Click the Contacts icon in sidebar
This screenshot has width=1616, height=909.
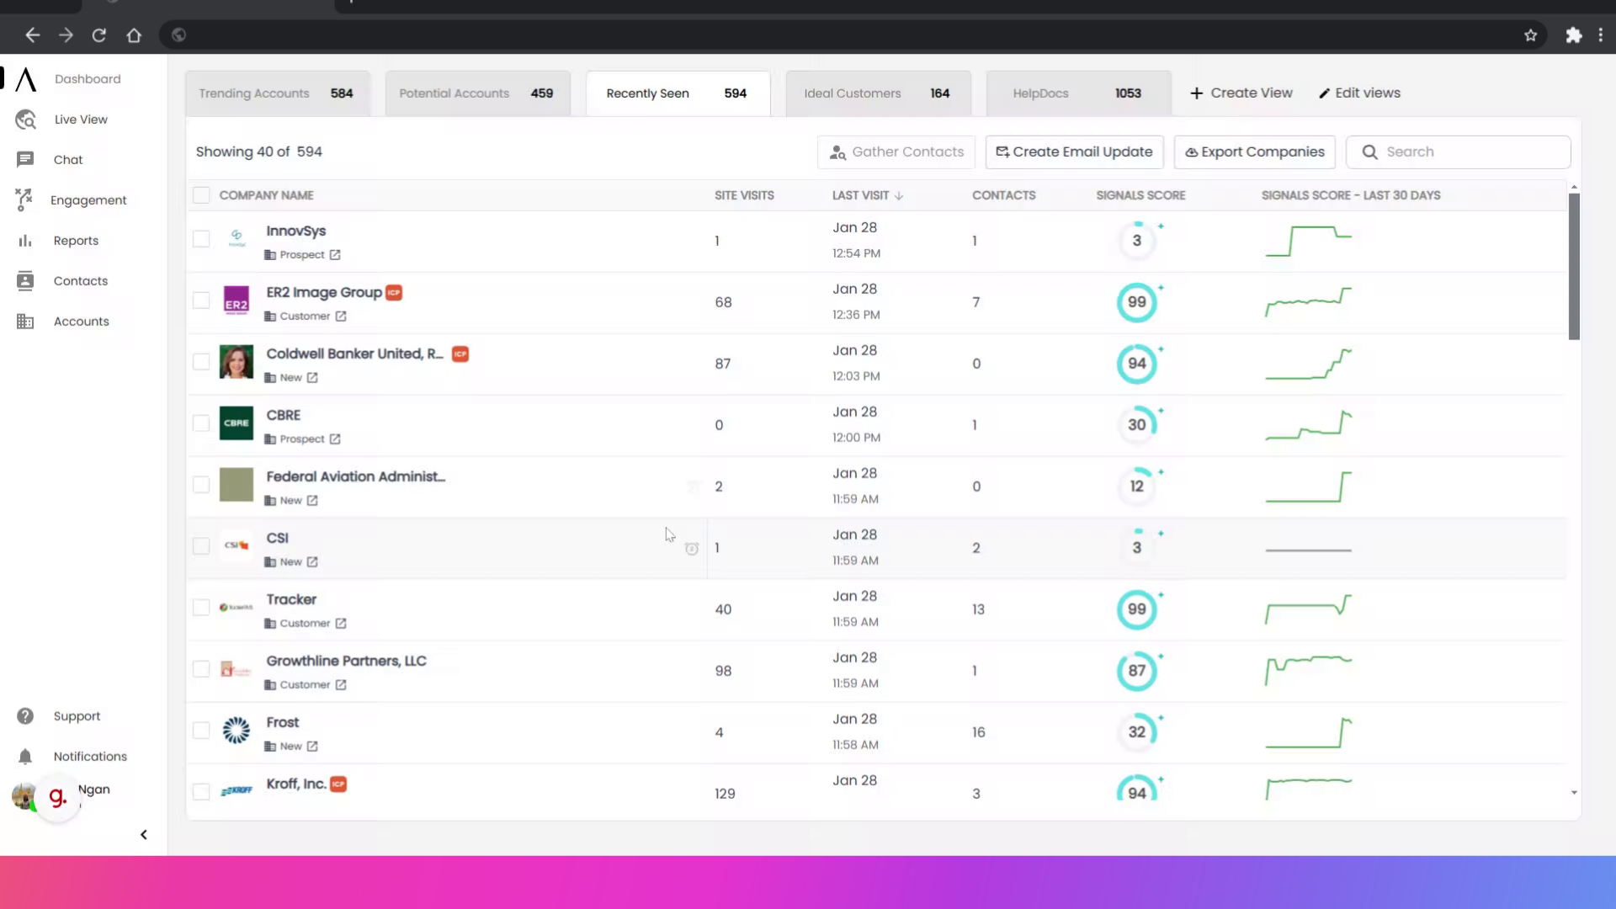[25, 281]
